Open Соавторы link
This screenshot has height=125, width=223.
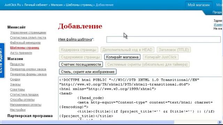17,90
